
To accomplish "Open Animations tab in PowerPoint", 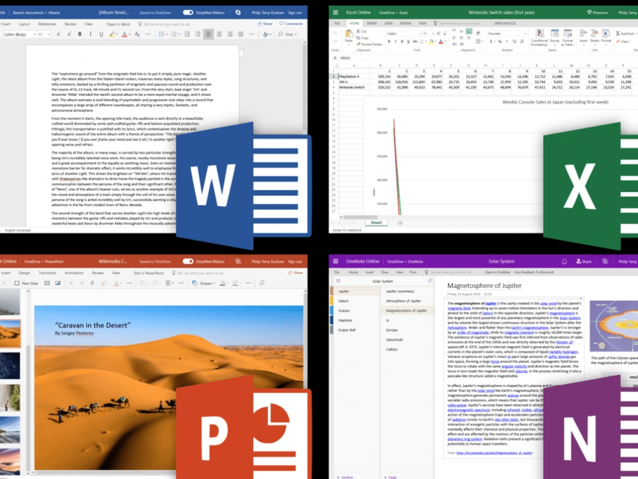I will coord(74,273).
